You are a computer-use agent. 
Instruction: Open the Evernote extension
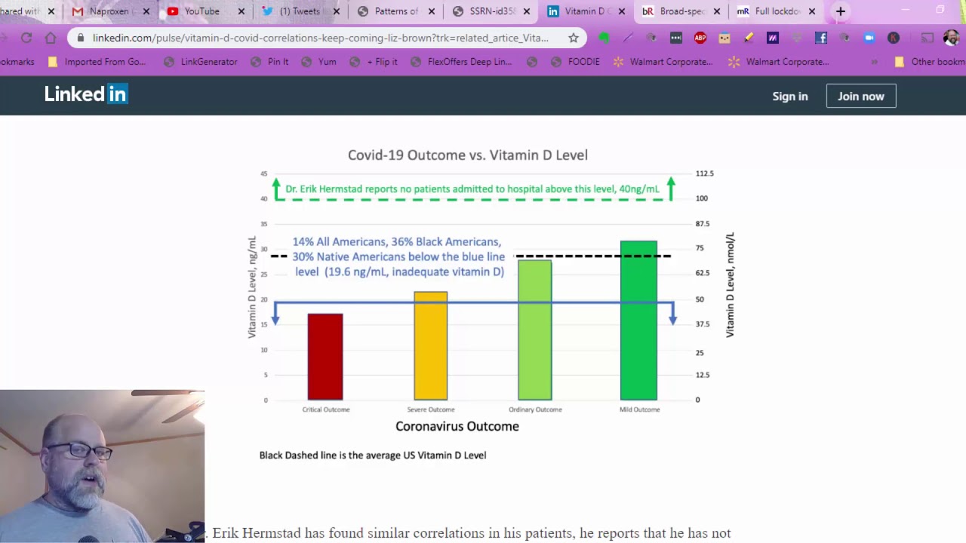click(x=604, y=38)
